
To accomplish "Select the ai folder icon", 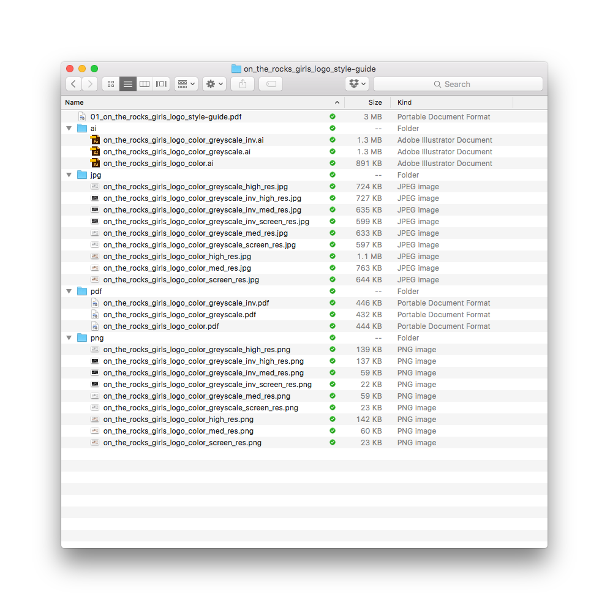I will pos(82,129).
